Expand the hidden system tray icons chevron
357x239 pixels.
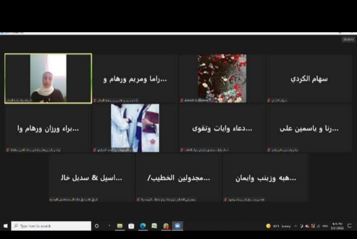coord(296,226)
